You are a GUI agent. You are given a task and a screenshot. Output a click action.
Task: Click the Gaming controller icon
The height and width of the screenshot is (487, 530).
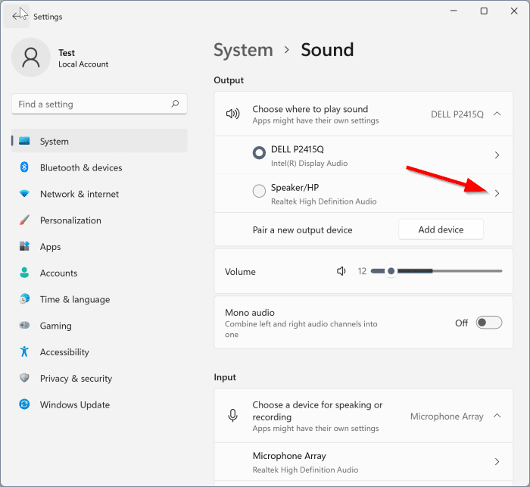click(x=24, y=326)
